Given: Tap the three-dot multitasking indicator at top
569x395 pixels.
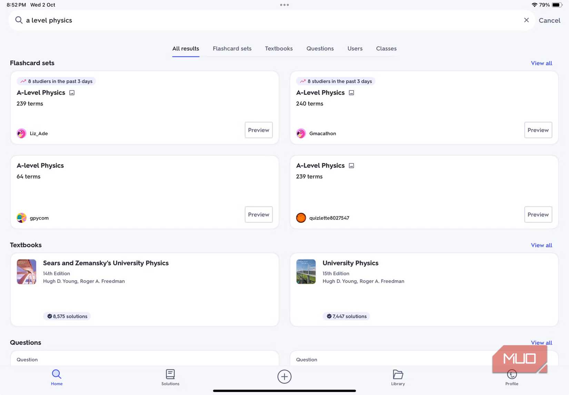Looking at the screenshot, I should tap(284, 5).
